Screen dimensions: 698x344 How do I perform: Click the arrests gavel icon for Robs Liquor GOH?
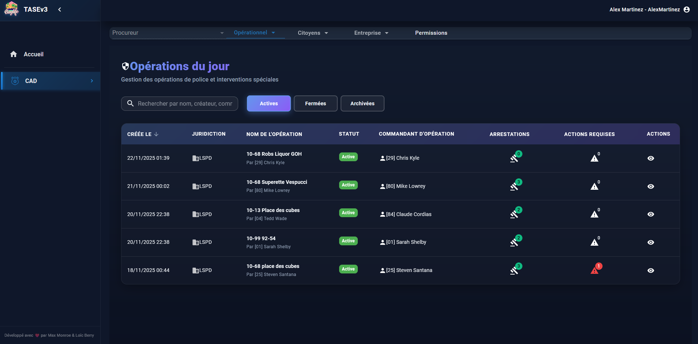(514, 158)
